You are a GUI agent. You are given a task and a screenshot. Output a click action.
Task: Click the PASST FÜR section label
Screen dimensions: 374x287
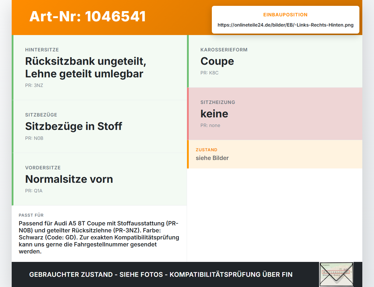click(31, 215)
